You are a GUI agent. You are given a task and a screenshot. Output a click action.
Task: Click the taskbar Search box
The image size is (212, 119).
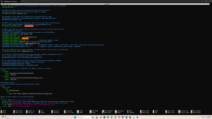86,117
